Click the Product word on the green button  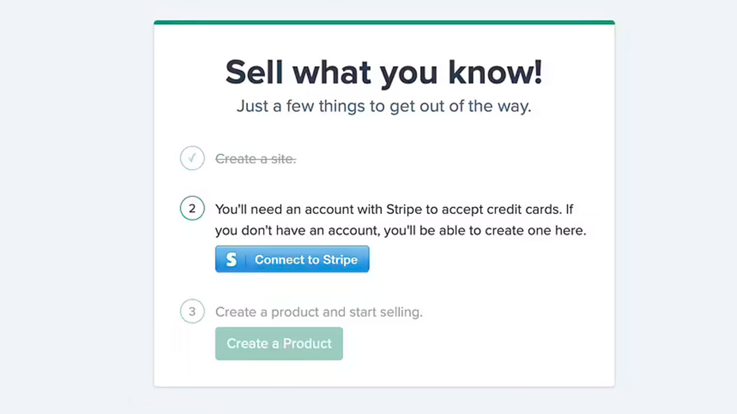307,344
